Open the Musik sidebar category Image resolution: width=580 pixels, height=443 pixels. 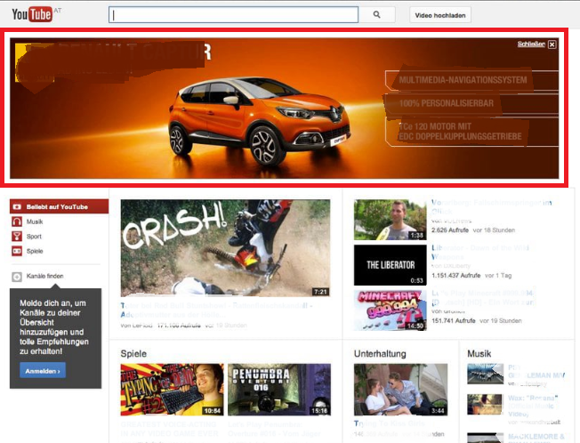click(35, 221)
